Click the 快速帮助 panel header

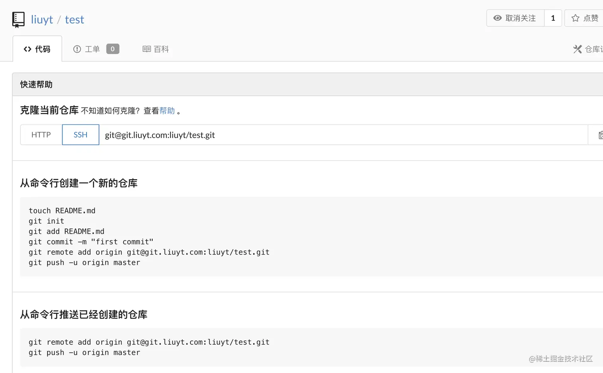307,85
